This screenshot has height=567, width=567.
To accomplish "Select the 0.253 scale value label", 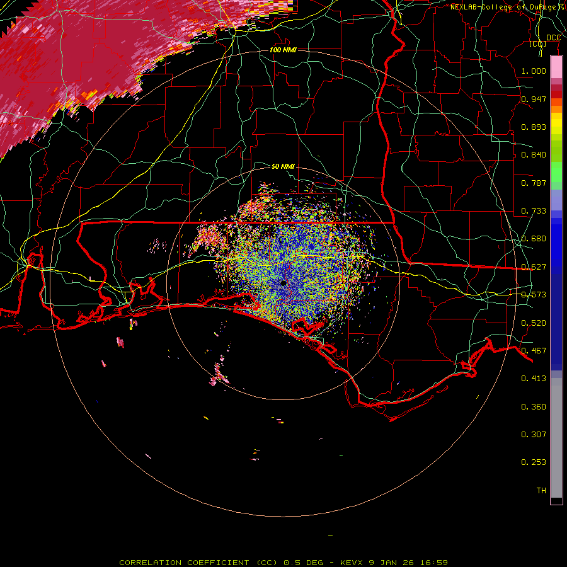I will click(534, 462).
